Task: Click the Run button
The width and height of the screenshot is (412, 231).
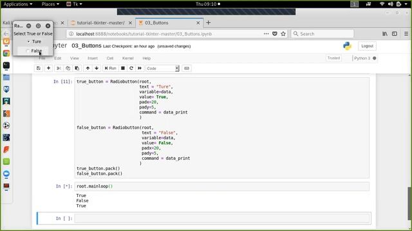Action: pos(110,69)
